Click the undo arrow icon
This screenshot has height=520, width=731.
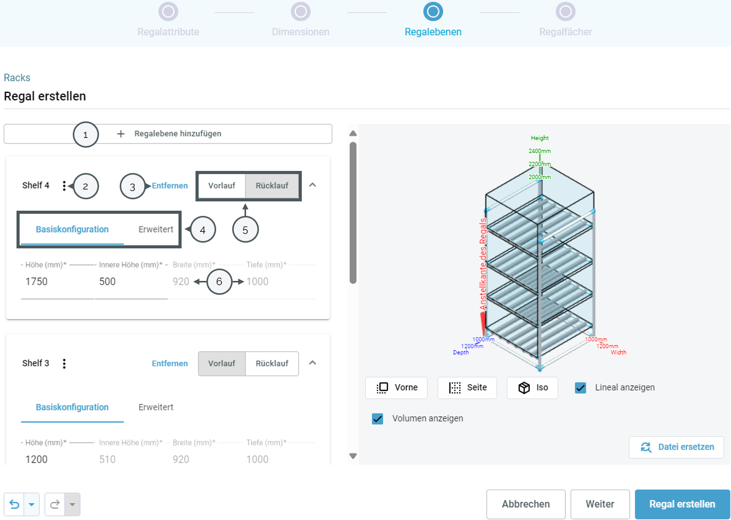(14, 505)
